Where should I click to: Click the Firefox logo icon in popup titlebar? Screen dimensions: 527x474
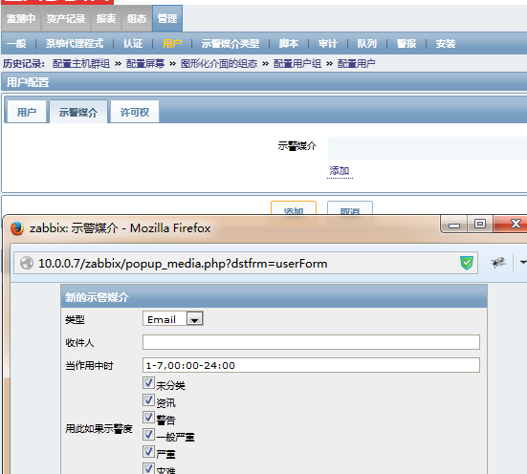(17, 228)
